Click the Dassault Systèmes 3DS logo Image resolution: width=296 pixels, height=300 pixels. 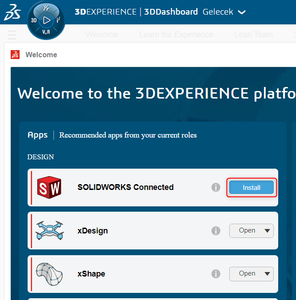point(12,12)
